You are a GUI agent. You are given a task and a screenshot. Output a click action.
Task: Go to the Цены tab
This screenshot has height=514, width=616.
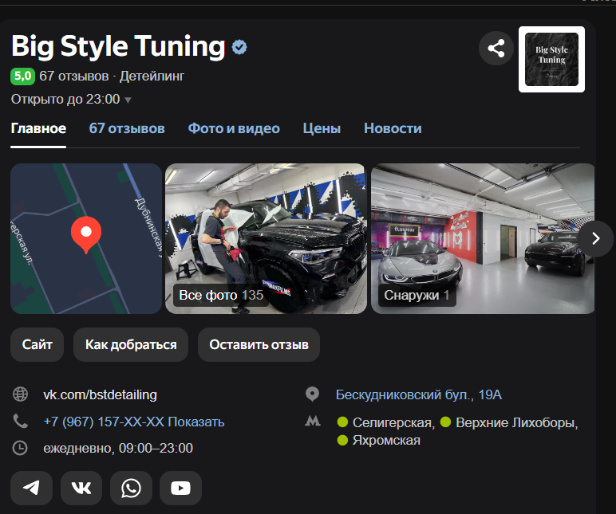click(x=322, y=128)
